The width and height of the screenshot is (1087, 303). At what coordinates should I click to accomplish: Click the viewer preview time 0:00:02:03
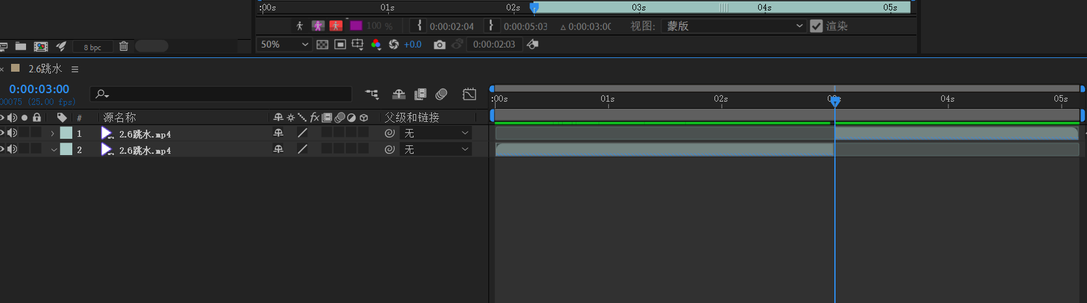tap(494, 44)
